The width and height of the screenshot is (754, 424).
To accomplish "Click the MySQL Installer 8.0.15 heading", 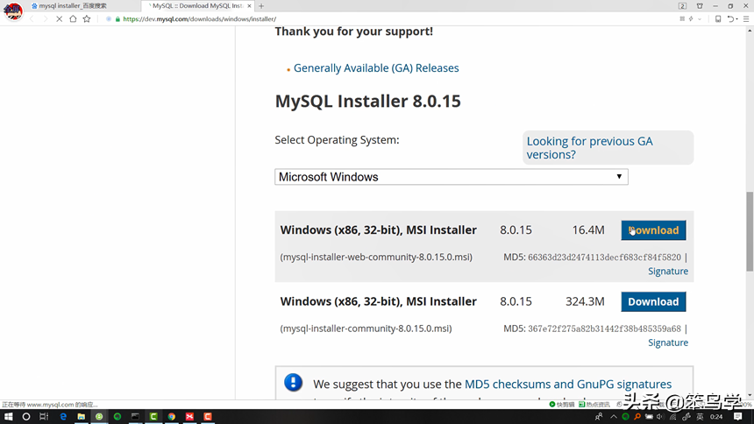I will coord(368,101).
